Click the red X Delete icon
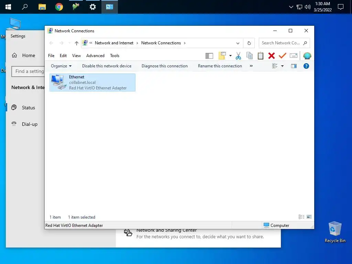The height and width of the screenshot is (264, 352). click(272, 56)
